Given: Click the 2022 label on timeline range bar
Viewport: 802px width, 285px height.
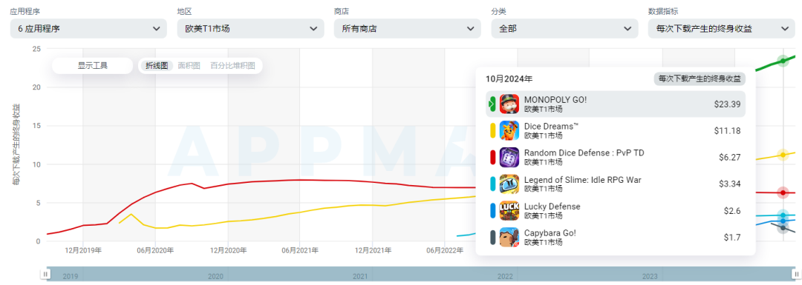Looking at the screenshot, I should (x=505, y=276).
